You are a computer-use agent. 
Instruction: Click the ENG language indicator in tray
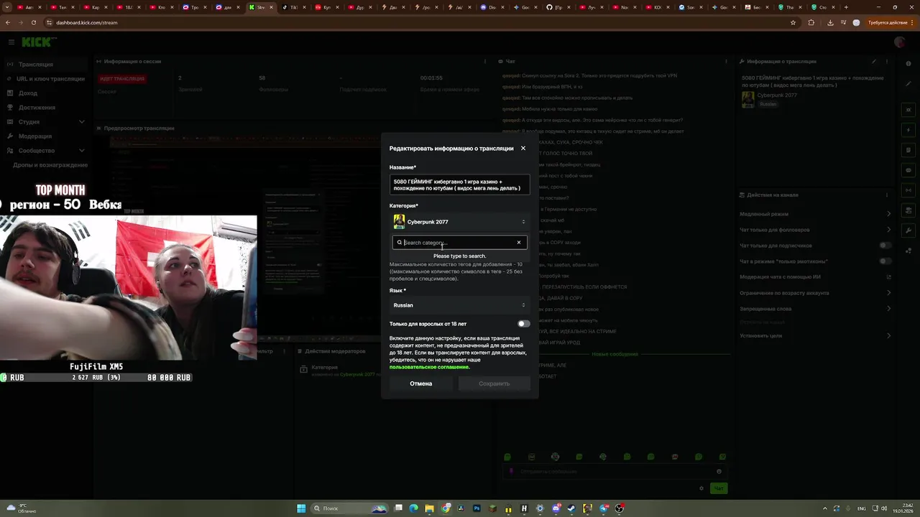(x=861, y=508)
